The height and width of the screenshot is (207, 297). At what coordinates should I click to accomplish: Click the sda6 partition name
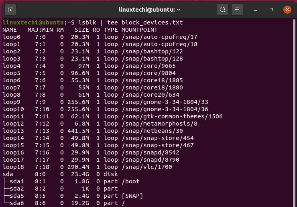pos(17,203)
